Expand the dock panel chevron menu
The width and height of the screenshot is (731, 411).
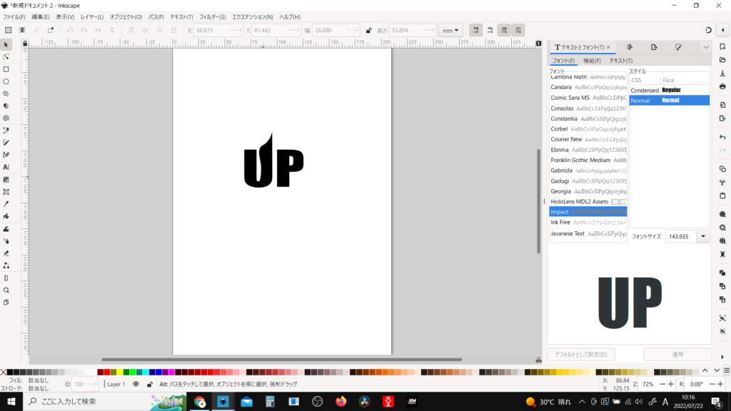click(705, 47)
